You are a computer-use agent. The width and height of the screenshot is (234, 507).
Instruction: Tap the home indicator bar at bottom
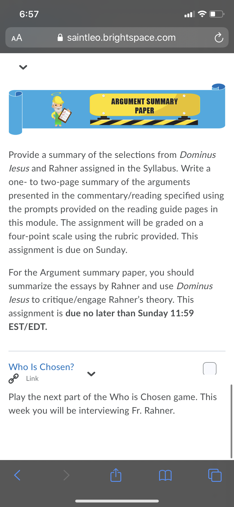(117, 501)
